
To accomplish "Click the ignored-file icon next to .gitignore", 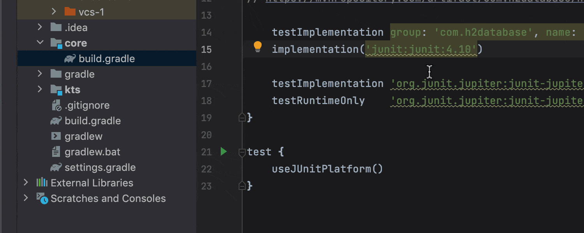I will pyautogui.click(x=56, y=105).
